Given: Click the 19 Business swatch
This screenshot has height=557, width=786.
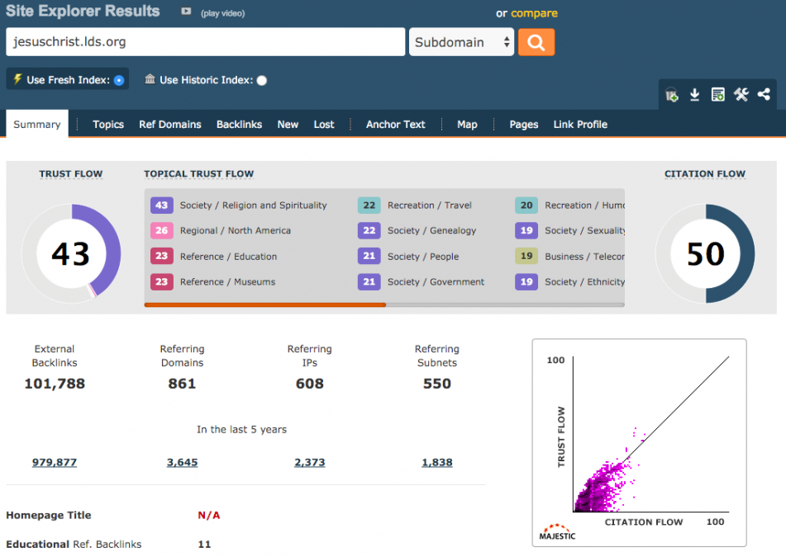Looking at the screenshot, I should point(526,257).
